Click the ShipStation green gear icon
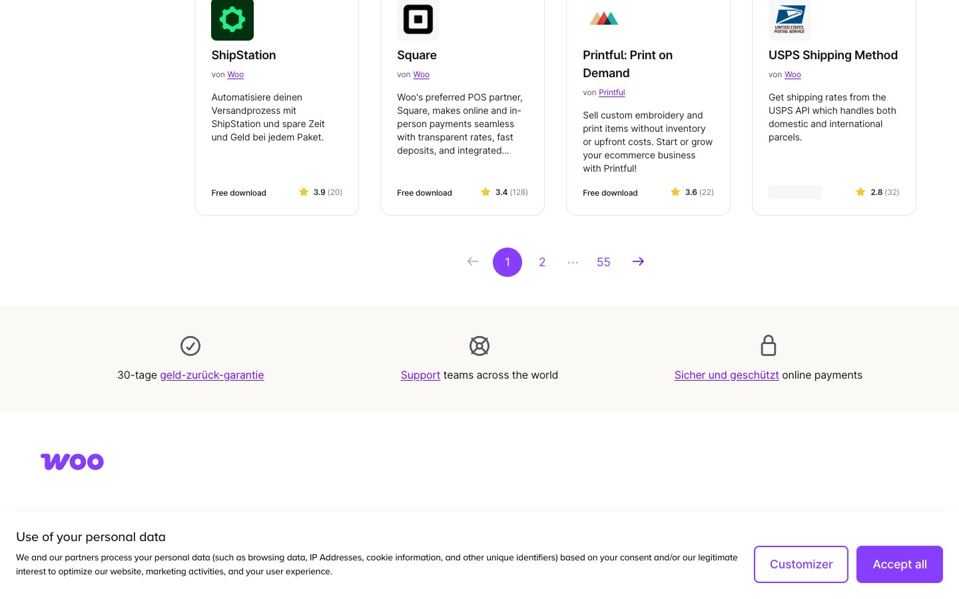This screenshot has width=959, height=599. [x=232, y=19]
